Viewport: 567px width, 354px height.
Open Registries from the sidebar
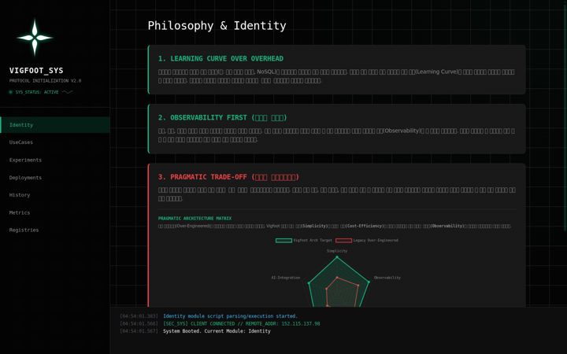(x=55, y=230)
